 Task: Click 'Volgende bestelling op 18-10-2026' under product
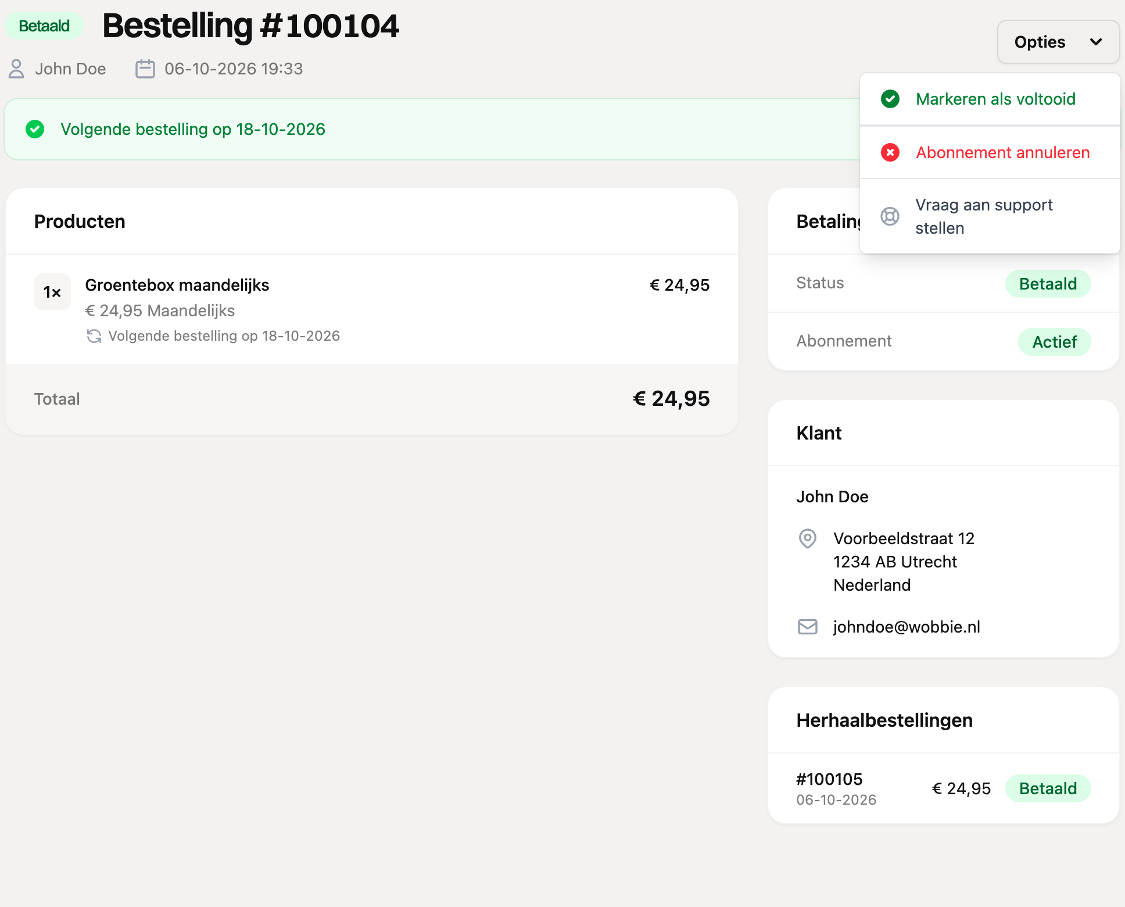[x=224, y=336]
